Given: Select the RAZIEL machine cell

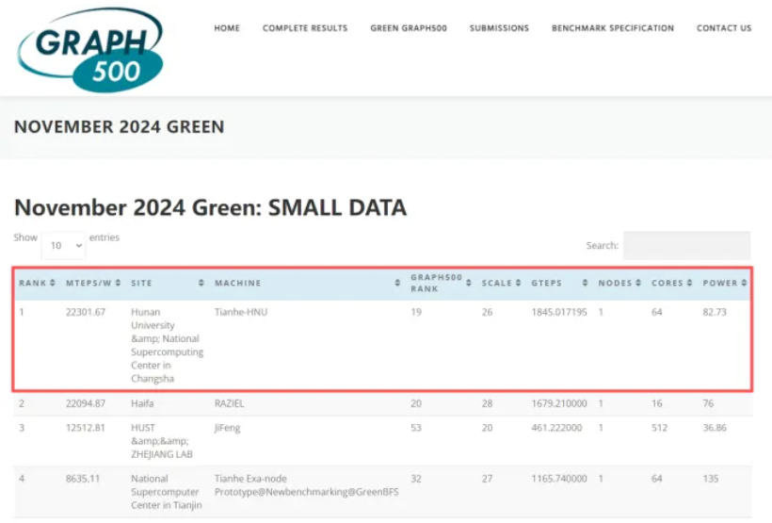Looking at the screenshot, I should pos(229,403).
